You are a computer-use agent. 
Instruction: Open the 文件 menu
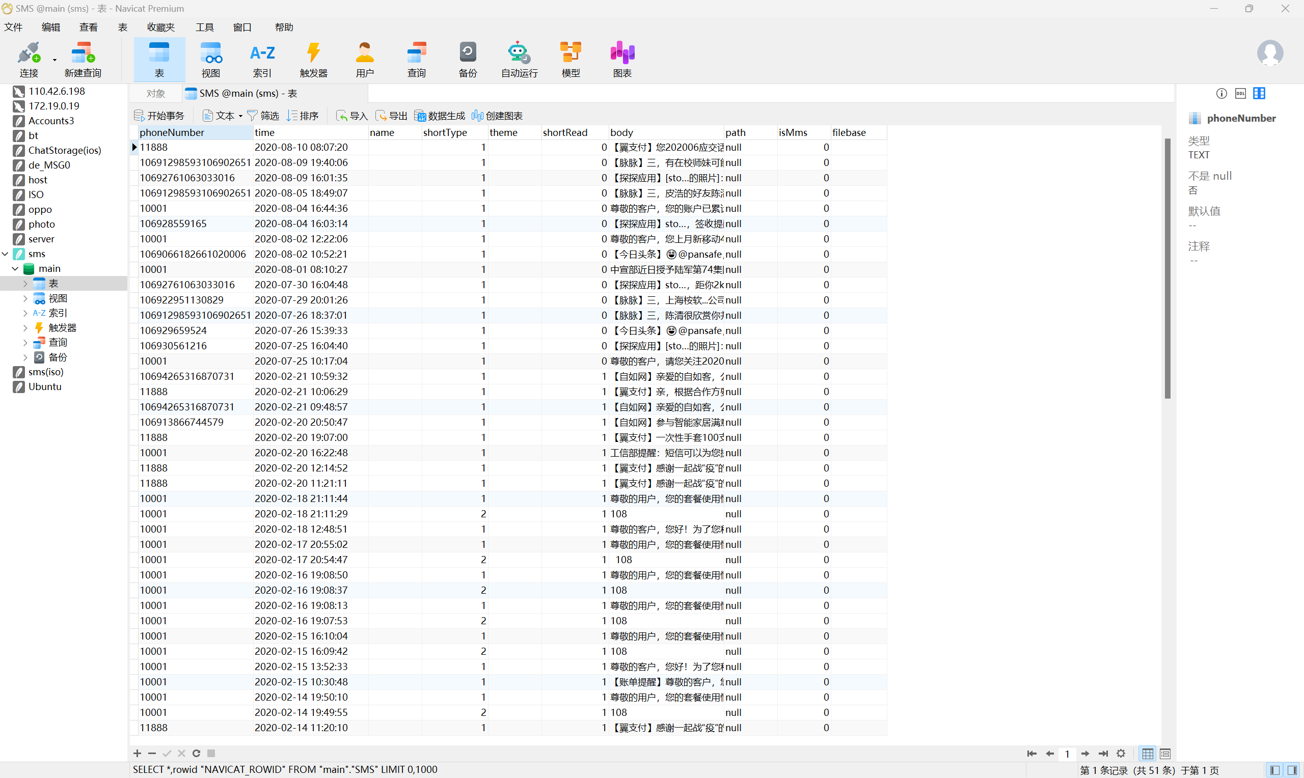pyautogui.click(x=13, y=27)
